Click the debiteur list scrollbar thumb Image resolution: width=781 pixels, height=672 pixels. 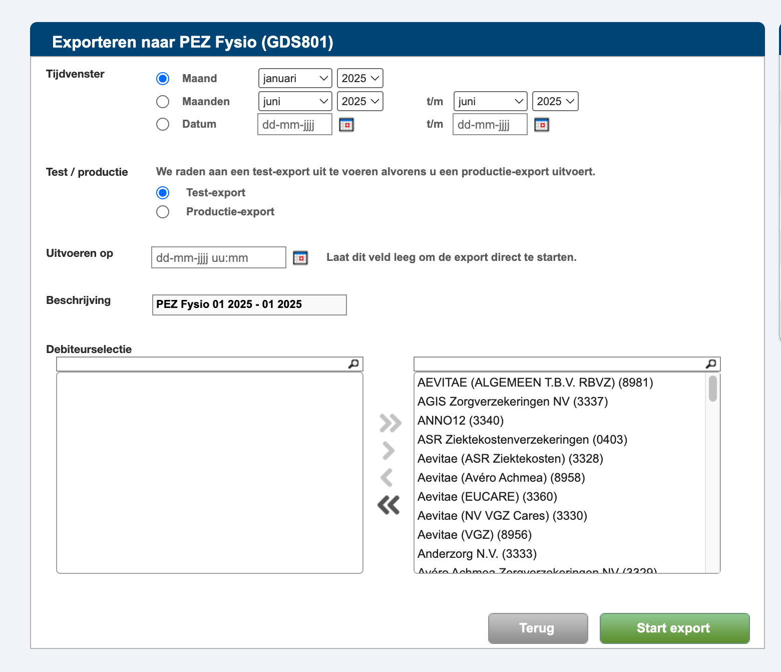pos(713,389)
